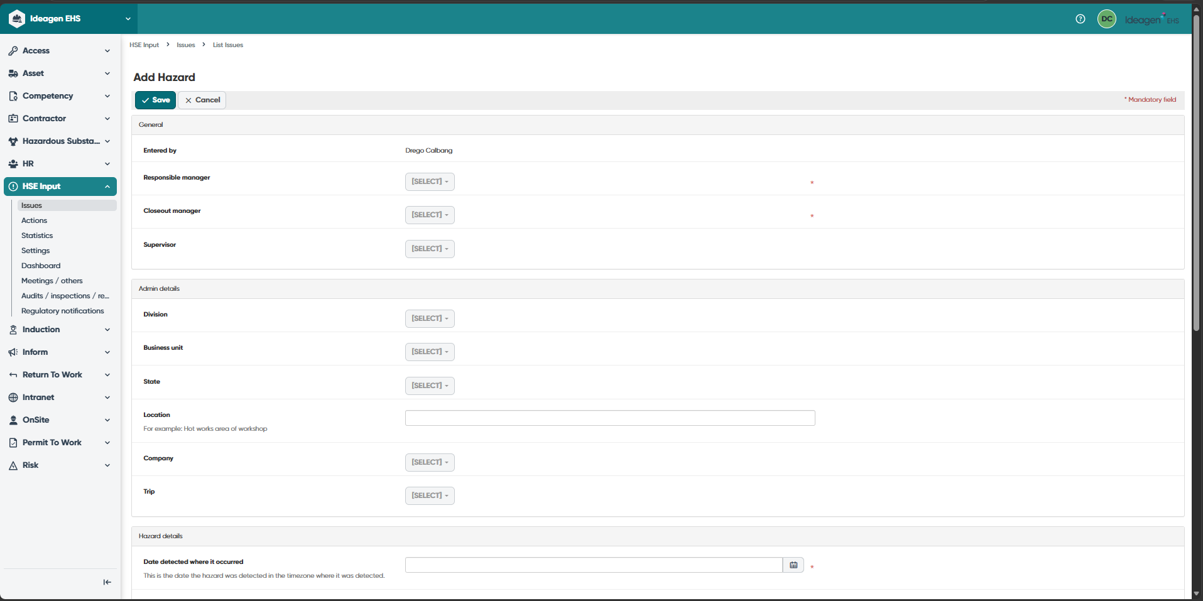The height and width of the screenshot is (601, 1203).
Task: Open the Company select dropdown
Action: [430, 462]
